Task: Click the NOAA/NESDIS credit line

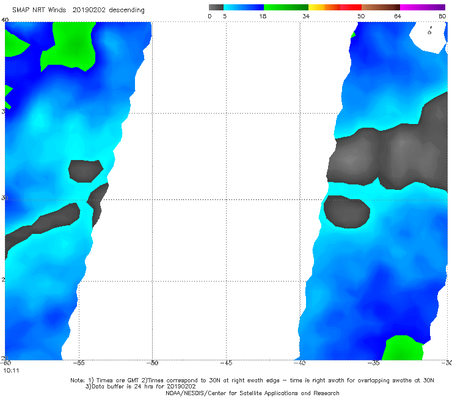Action: point(252,393)
